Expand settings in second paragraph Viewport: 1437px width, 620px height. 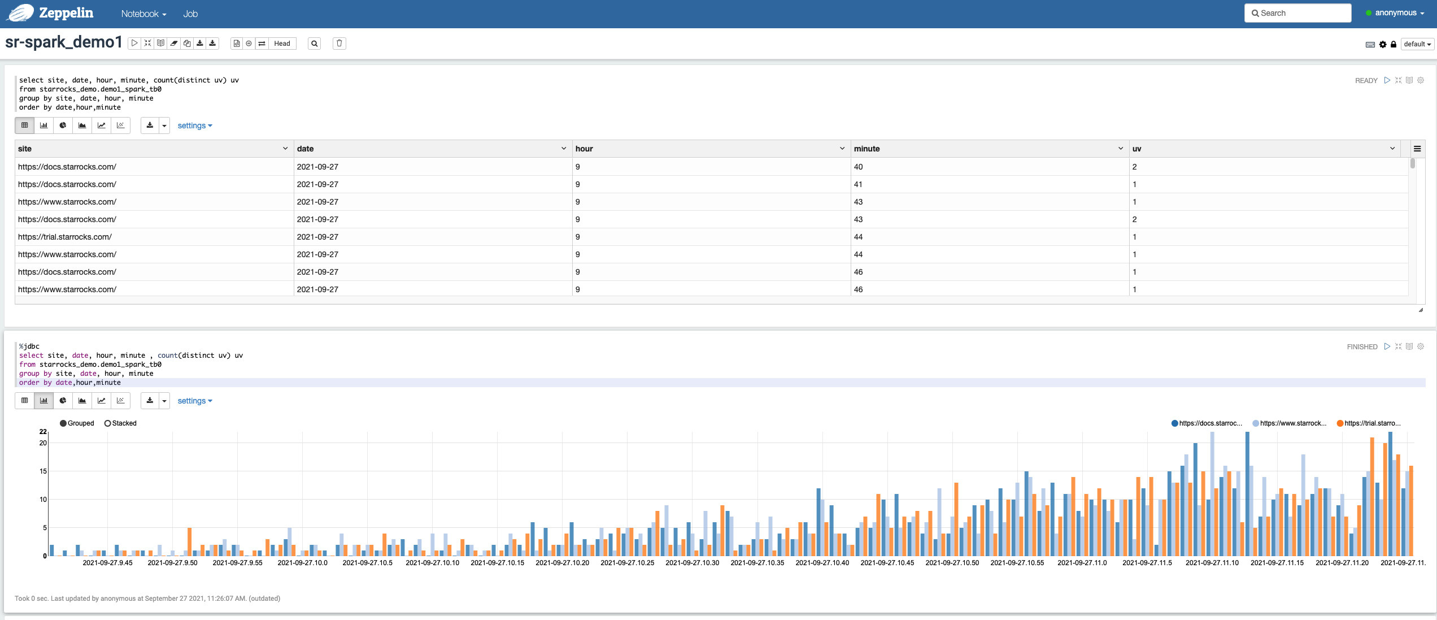click(x=195, y=401)
